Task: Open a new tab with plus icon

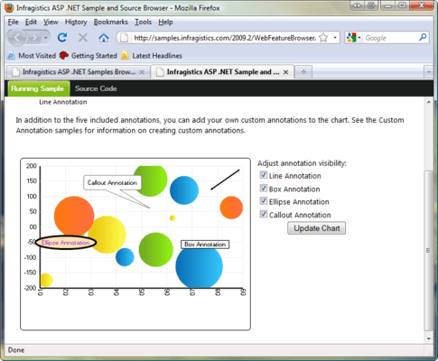Action: [303, 72]
